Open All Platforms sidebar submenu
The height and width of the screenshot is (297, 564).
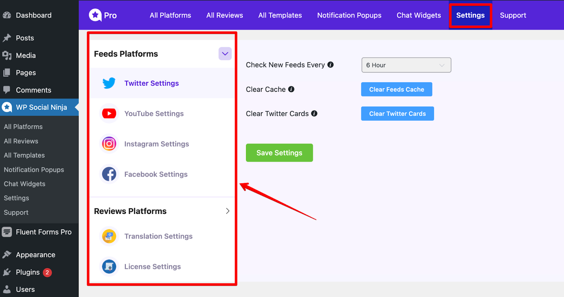[23, 127]
